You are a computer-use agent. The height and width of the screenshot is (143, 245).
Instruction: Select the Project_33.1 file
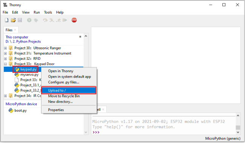[x=31, y=85]
